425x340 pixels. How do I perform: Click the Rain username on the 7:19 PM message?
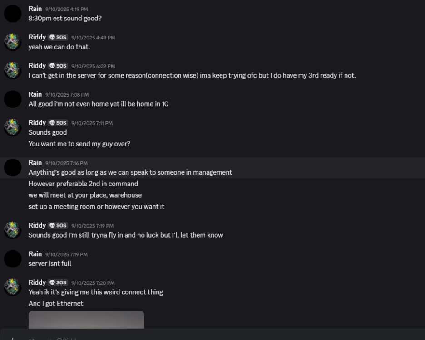[x=35, y=254]
